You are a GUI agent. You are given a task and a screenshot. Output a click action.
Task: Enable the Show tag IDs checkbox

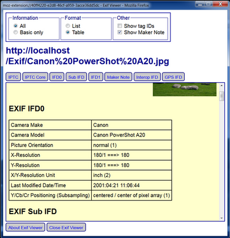pos(120,25)
